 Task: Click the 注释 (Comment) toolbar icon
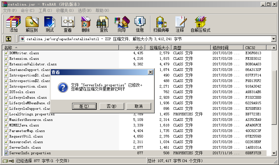tap(180, 24)
